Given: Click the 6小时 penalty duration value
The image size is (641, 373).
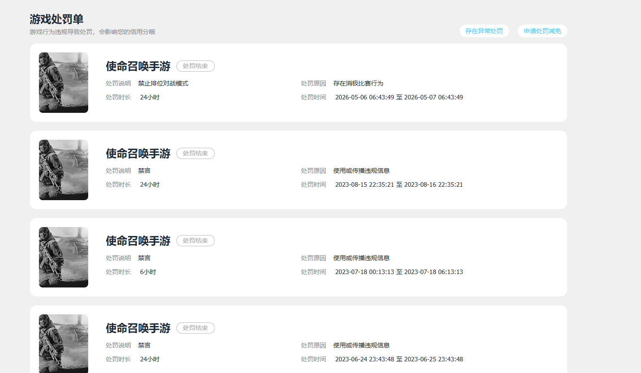Looking at the screenshot, I should point(148,272).
